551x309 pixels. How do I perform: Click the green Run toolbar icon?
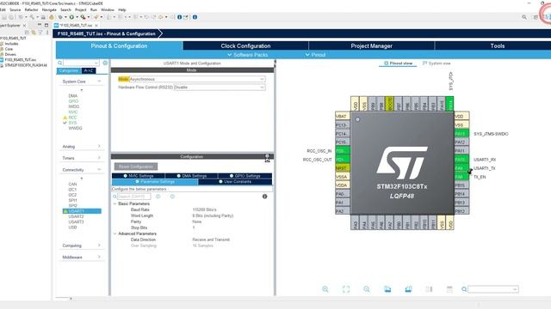pos(71,17)
